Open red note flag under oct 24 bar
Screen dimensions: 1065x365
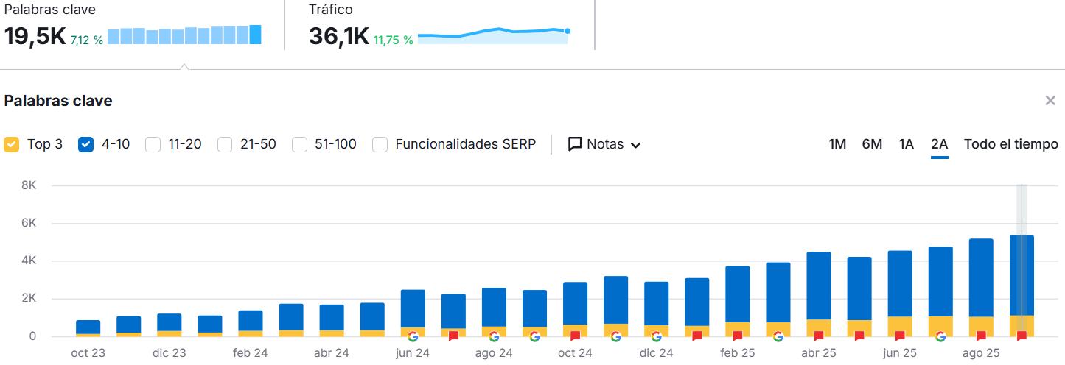click(x=575, y=336)
